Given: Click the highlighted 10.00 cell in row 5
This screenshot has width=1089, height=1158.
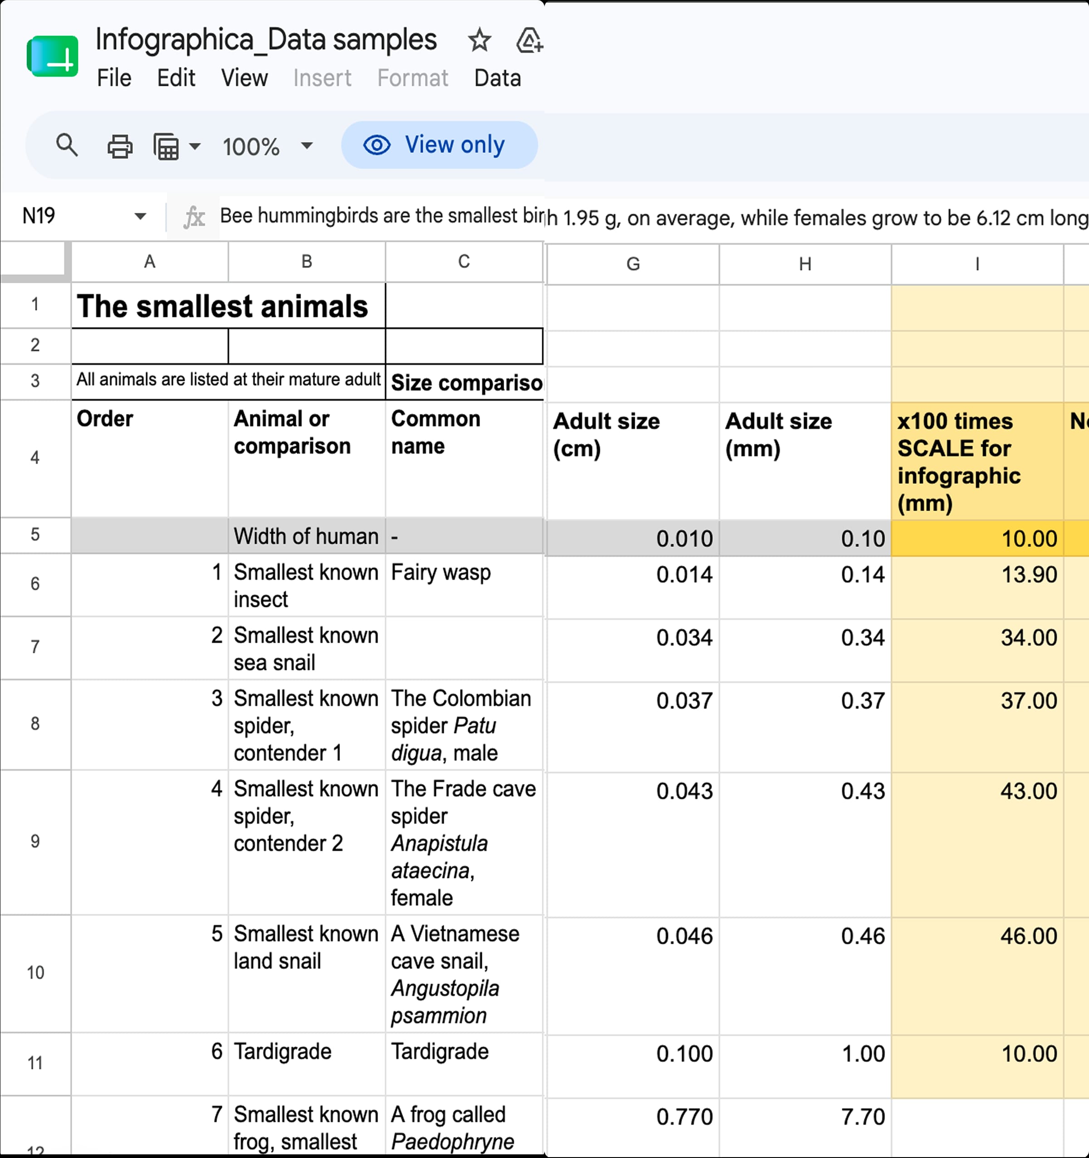Looking at the screenshot, I should click(x=977, y=538).
